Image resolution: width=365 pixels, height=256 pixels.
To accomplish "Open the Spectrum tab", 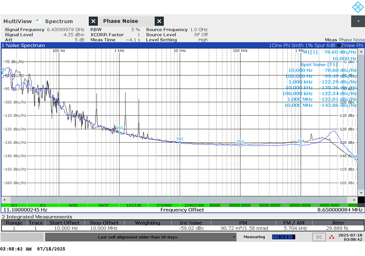I will 59,21.
